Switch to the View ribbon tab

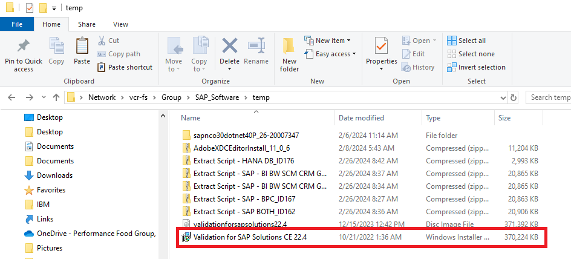[x=120, y=24]
